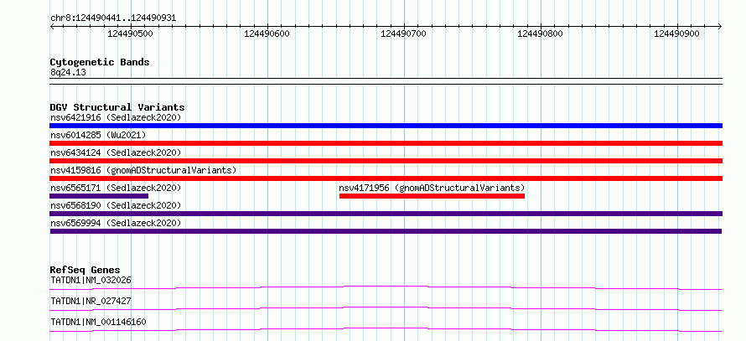Select the 8q24.13 band label
746x341 pixels.
[68, 73]
